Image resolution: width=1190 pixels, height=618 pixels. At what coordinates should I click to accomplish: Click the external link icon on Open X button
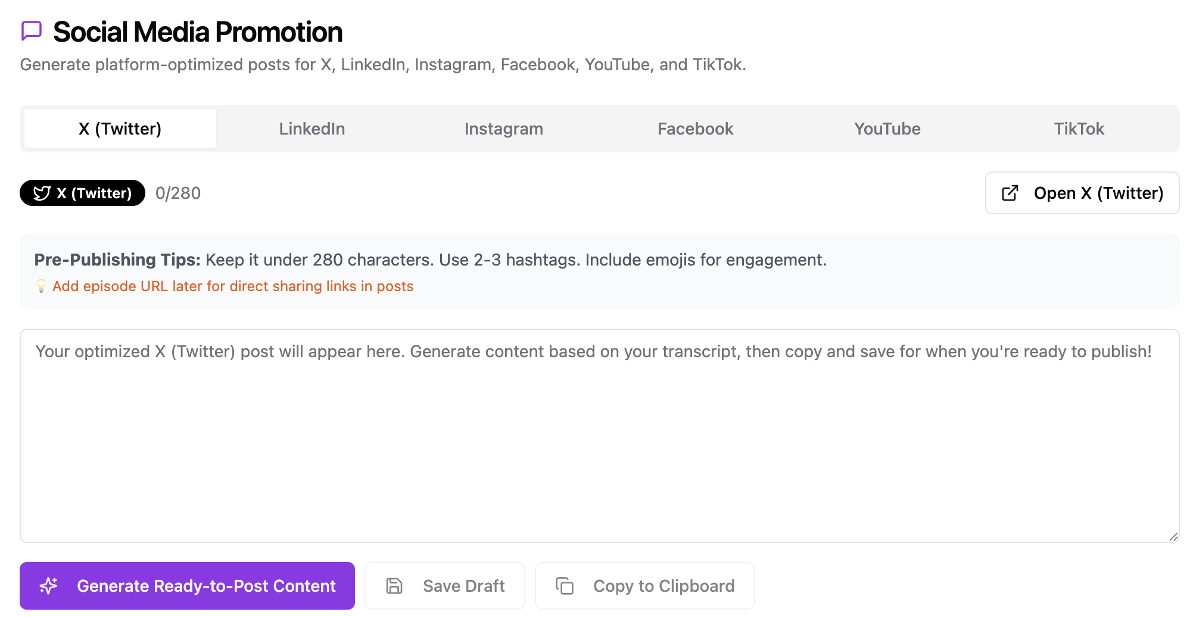pos(1010,193)
